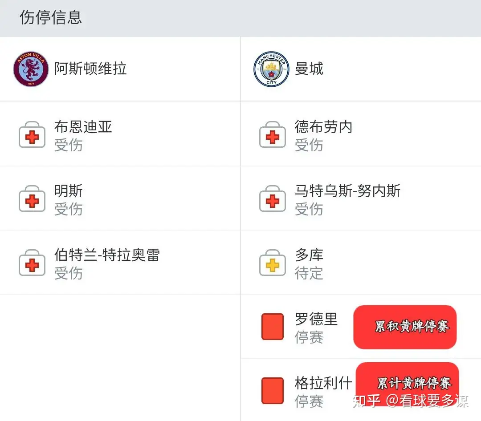
Task: Tap the injury icon beside 布恩迪亚
Action: (32, 135)
